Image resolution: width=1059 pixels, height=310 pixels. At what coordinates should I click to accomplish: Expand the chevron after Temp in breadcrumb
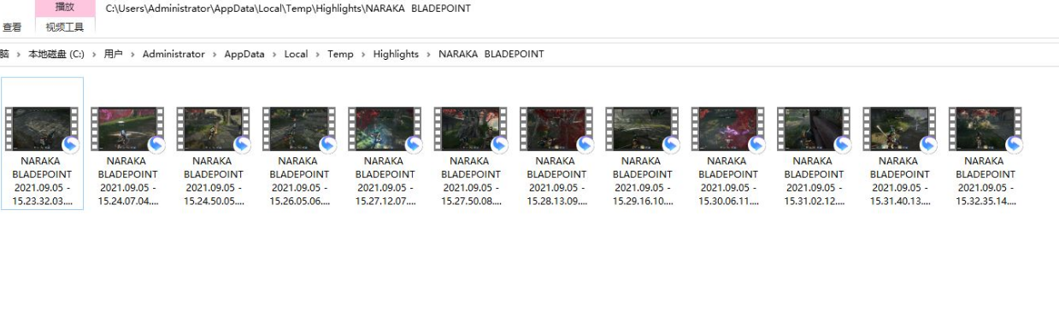click(x=363, y=54)
